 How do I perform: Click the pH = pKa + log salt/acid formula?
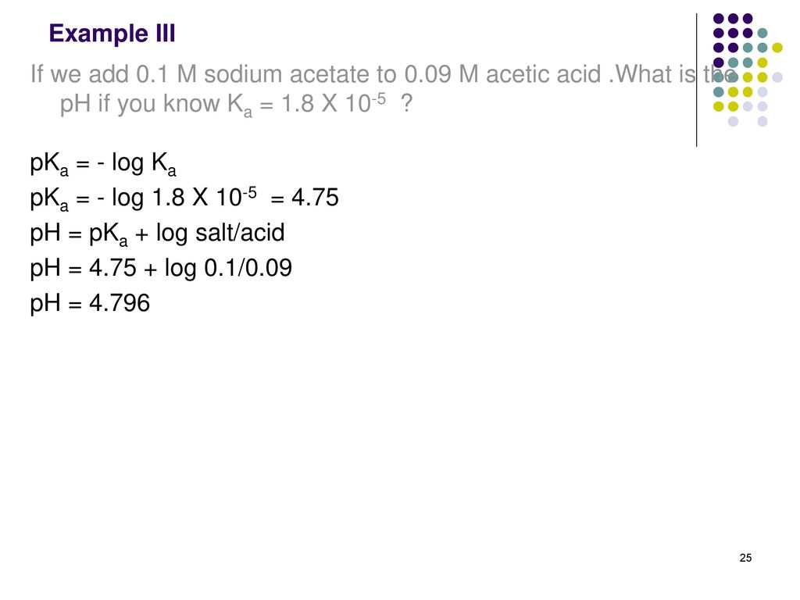157,233
